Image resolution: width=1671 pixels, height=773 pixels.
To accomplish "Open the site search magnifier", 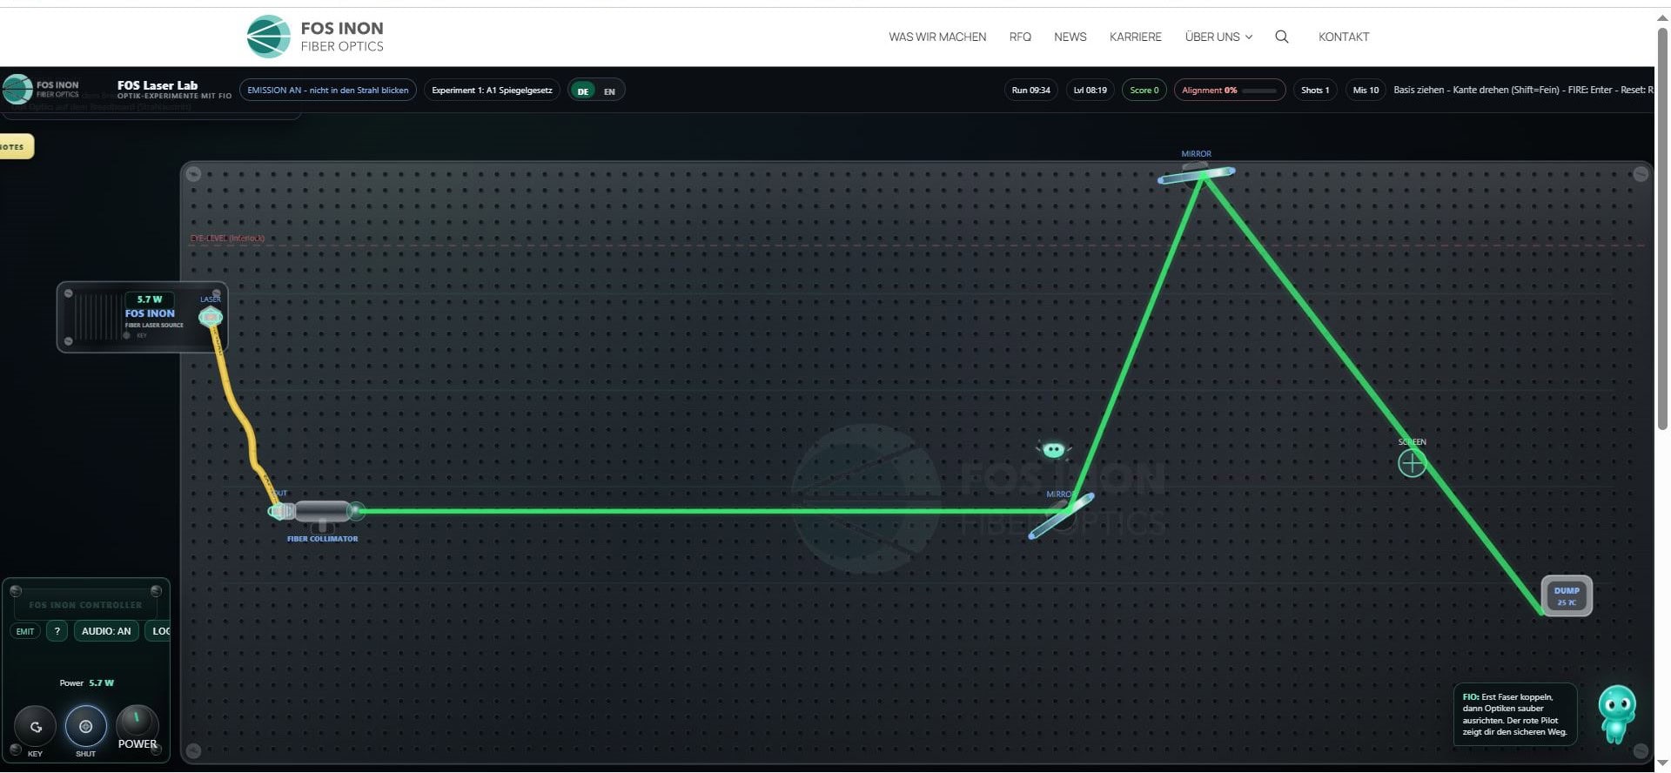I will (1281, 37).
